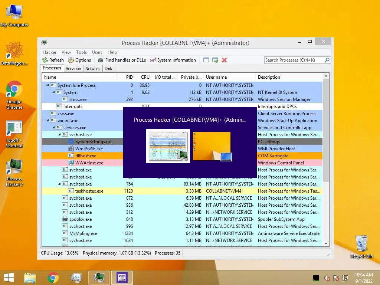Collapse svchost.exe above SystemSettings.exe
The image size is (380, 285).
click(x=59, y=134)
